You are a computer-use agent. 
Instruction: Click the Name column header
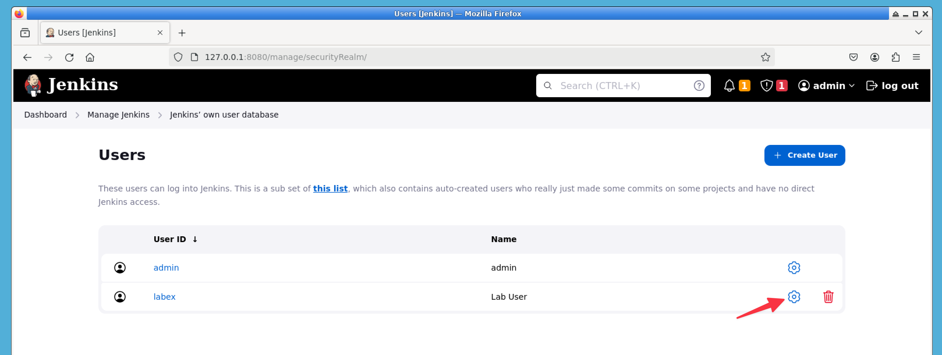[x=504, y=239]
